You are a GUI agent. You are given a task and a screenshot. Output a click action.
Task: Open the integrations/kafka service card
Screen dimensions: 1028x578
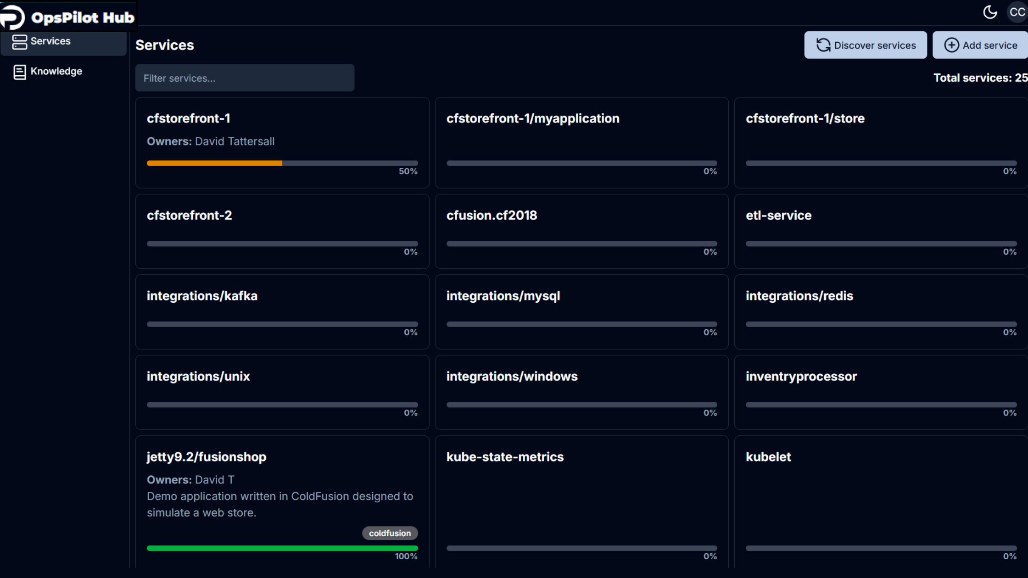pos(282,312)
